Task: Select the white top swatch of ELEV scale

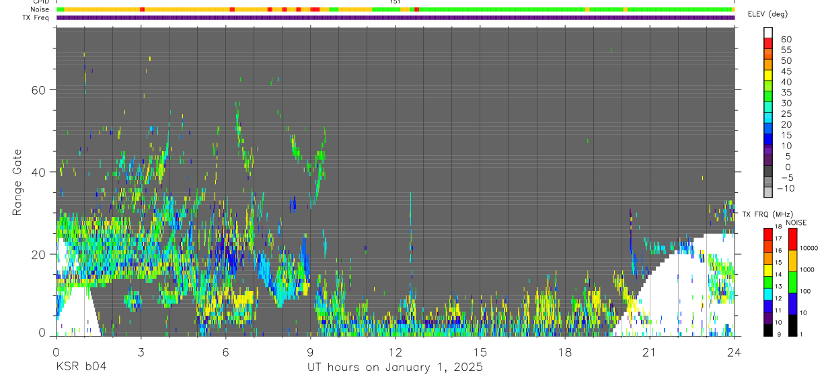Action: [767, 33]
